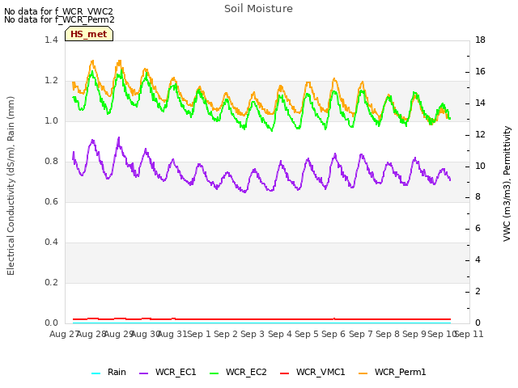Click the 0.2 left axis tick label

click(x=51, y=282)
